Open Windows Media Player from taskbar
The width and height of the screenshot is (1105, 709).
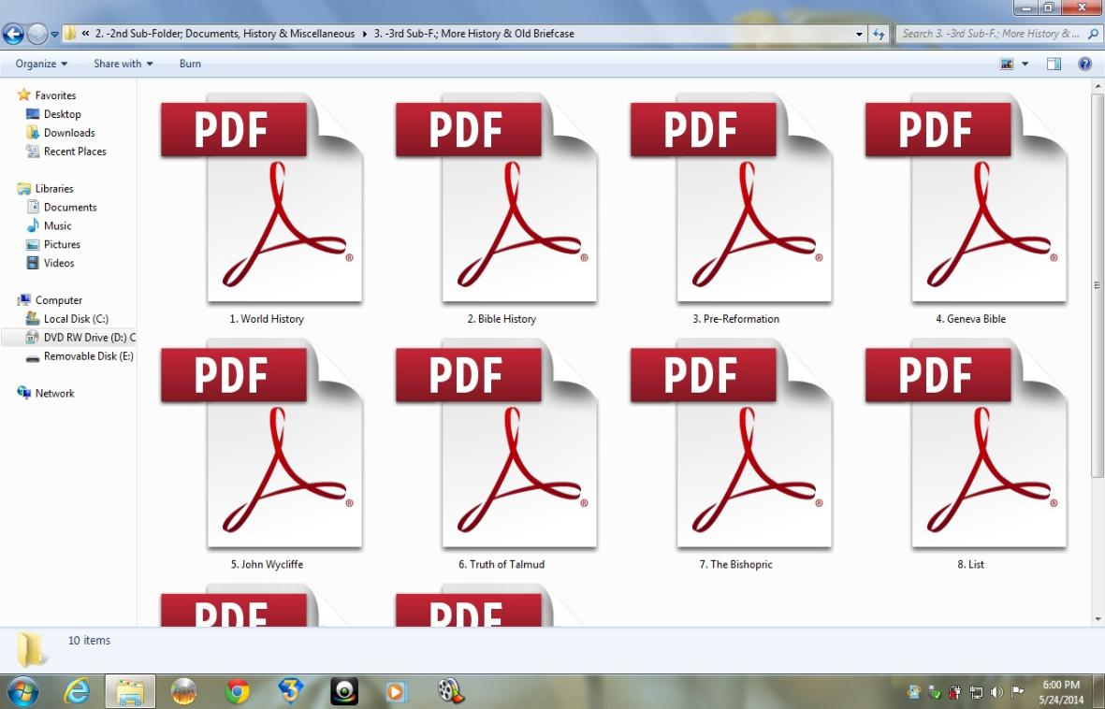(x=396, y=692)
